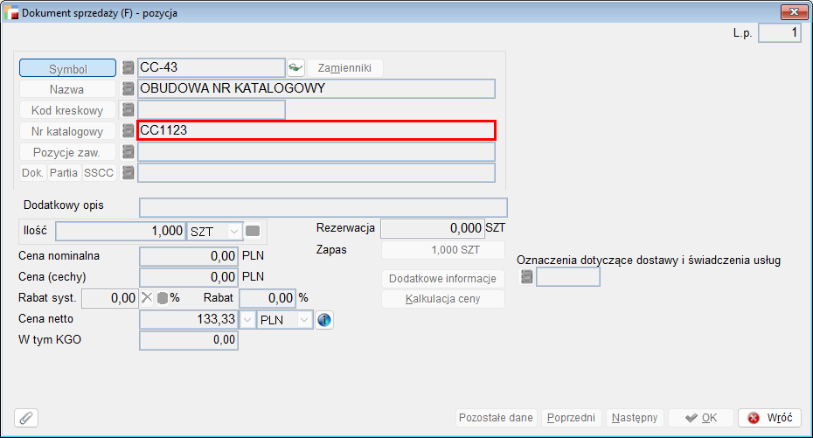Open the small dropdown after Cena netto value
The image size is (813, 438).
247,320
